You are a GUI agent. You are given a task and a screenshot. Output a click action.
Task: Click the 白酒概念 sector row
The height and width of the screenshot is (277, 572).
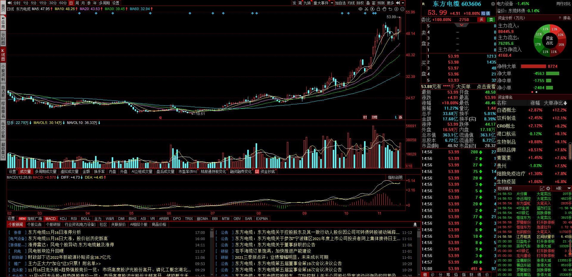[533, 110]
